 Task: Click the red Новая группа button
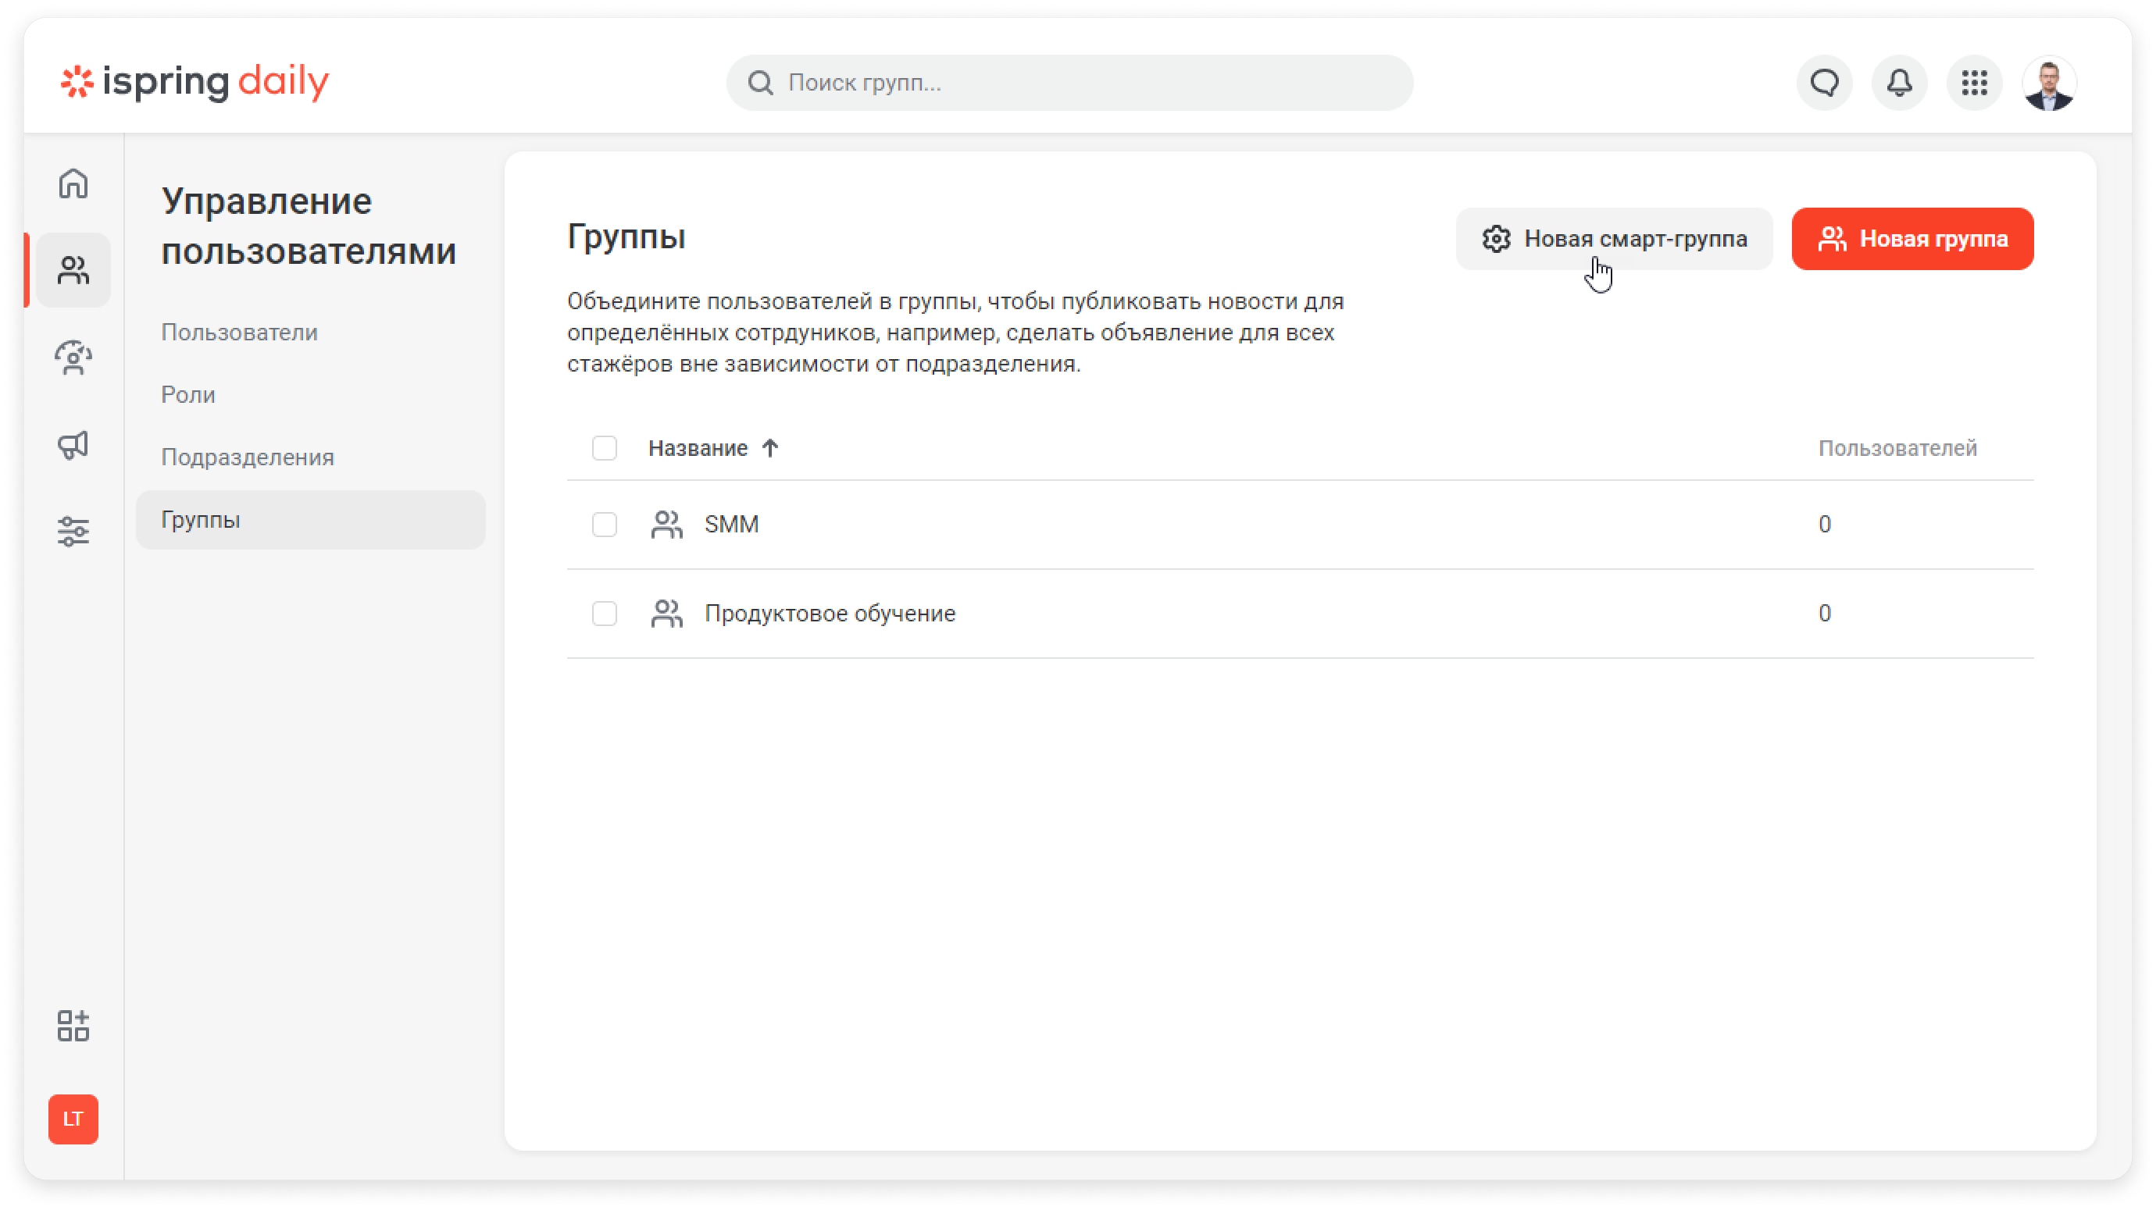coord(1912,239)
